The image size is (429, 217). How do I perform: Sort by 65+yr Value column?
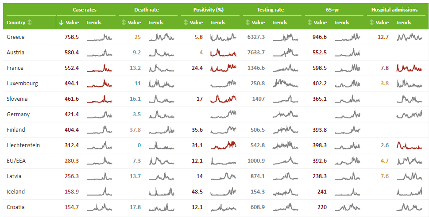[309, 23]
